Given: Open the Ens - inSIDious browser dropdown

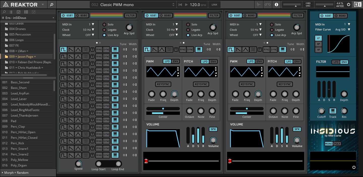Looking at the screenshot, I should (28, 18).
